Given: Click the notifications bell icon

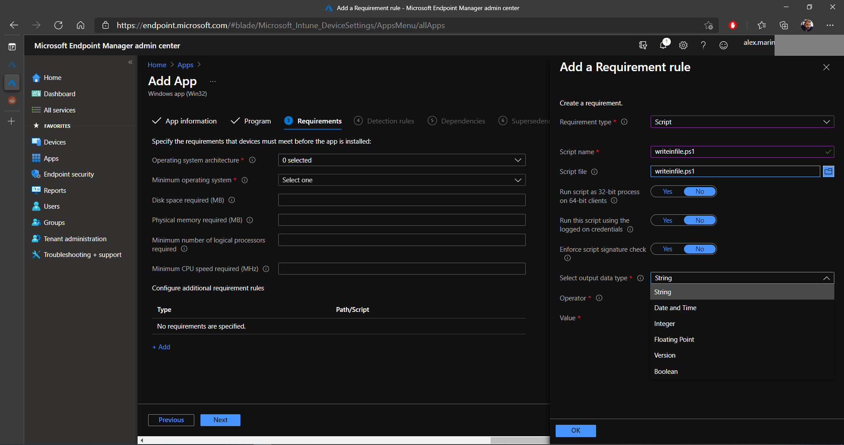Looking at the screenshot, I should (x=663, y=45).
